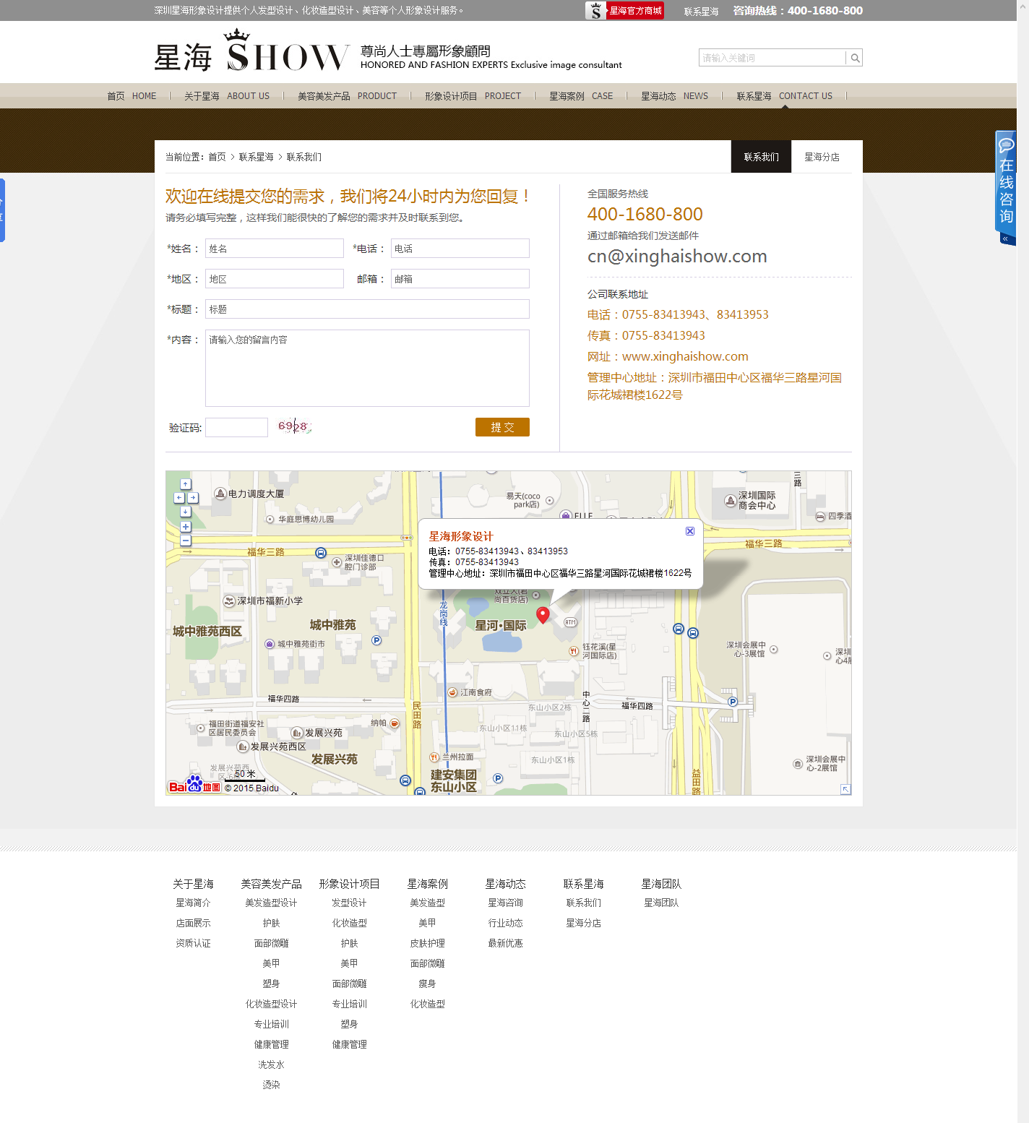Click the bus stop icon on 福华三路
Screen dimensions: 1029x1123
tap(321, 553)
